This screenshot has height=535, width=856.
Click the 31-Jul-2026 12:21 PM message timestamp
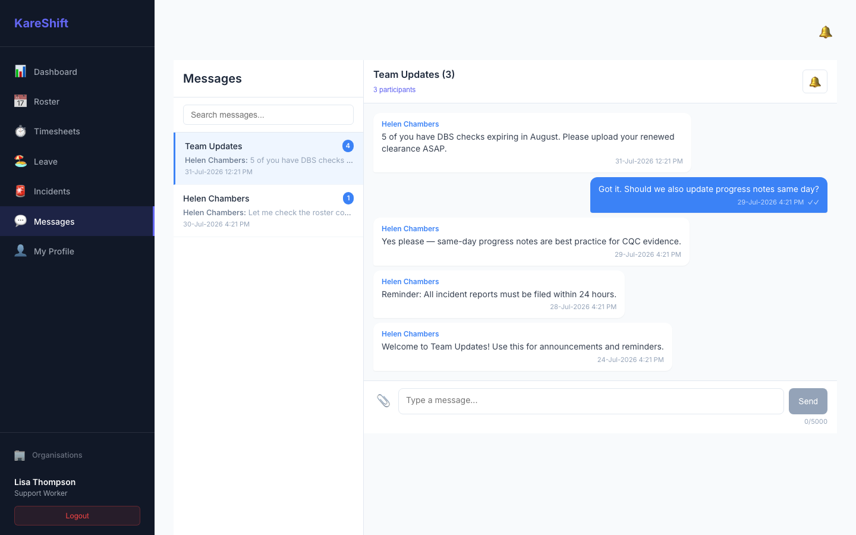click(649, 161)
